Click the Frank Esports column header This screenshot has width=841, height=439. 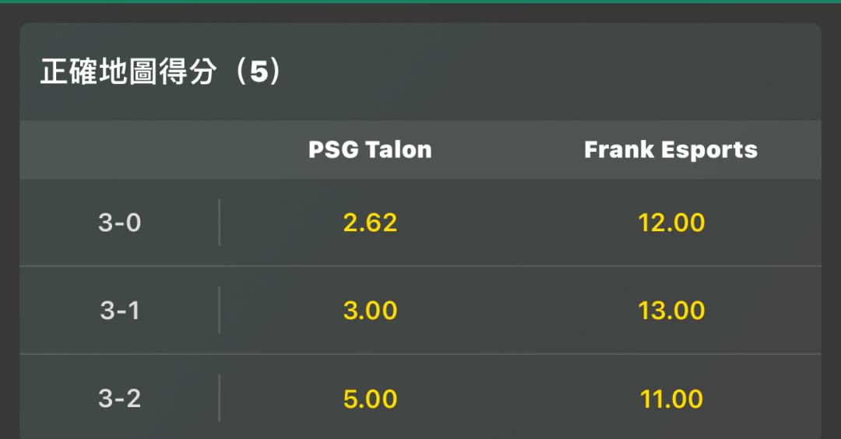click(671, 149)
